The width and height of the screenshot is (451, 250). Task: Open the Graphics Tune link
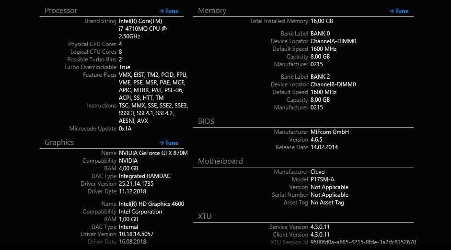(169, 143)
